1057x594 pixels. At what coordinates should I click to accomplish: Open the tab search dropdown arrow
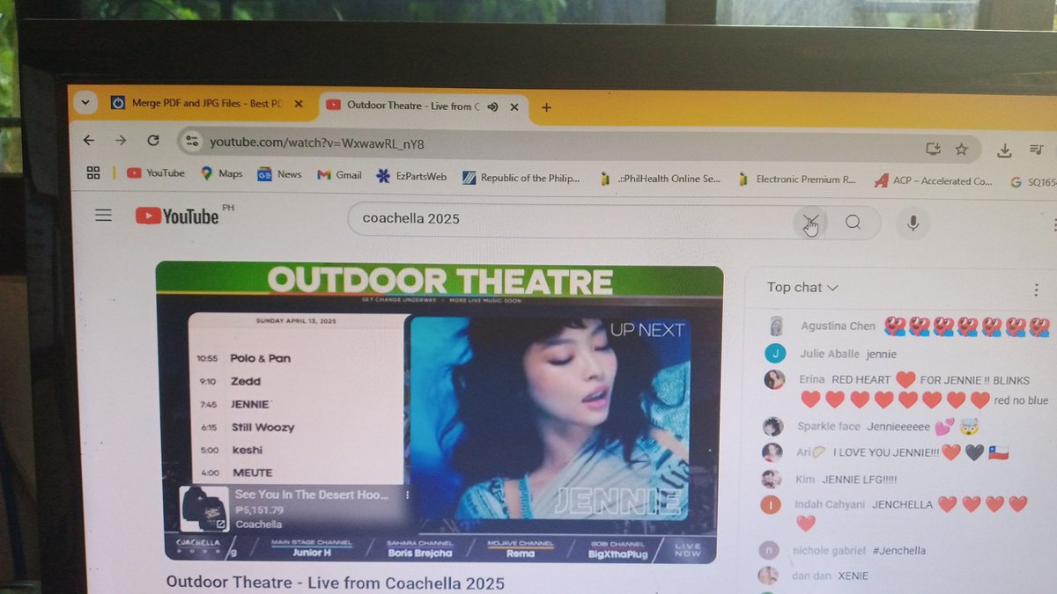pos(85,102)
